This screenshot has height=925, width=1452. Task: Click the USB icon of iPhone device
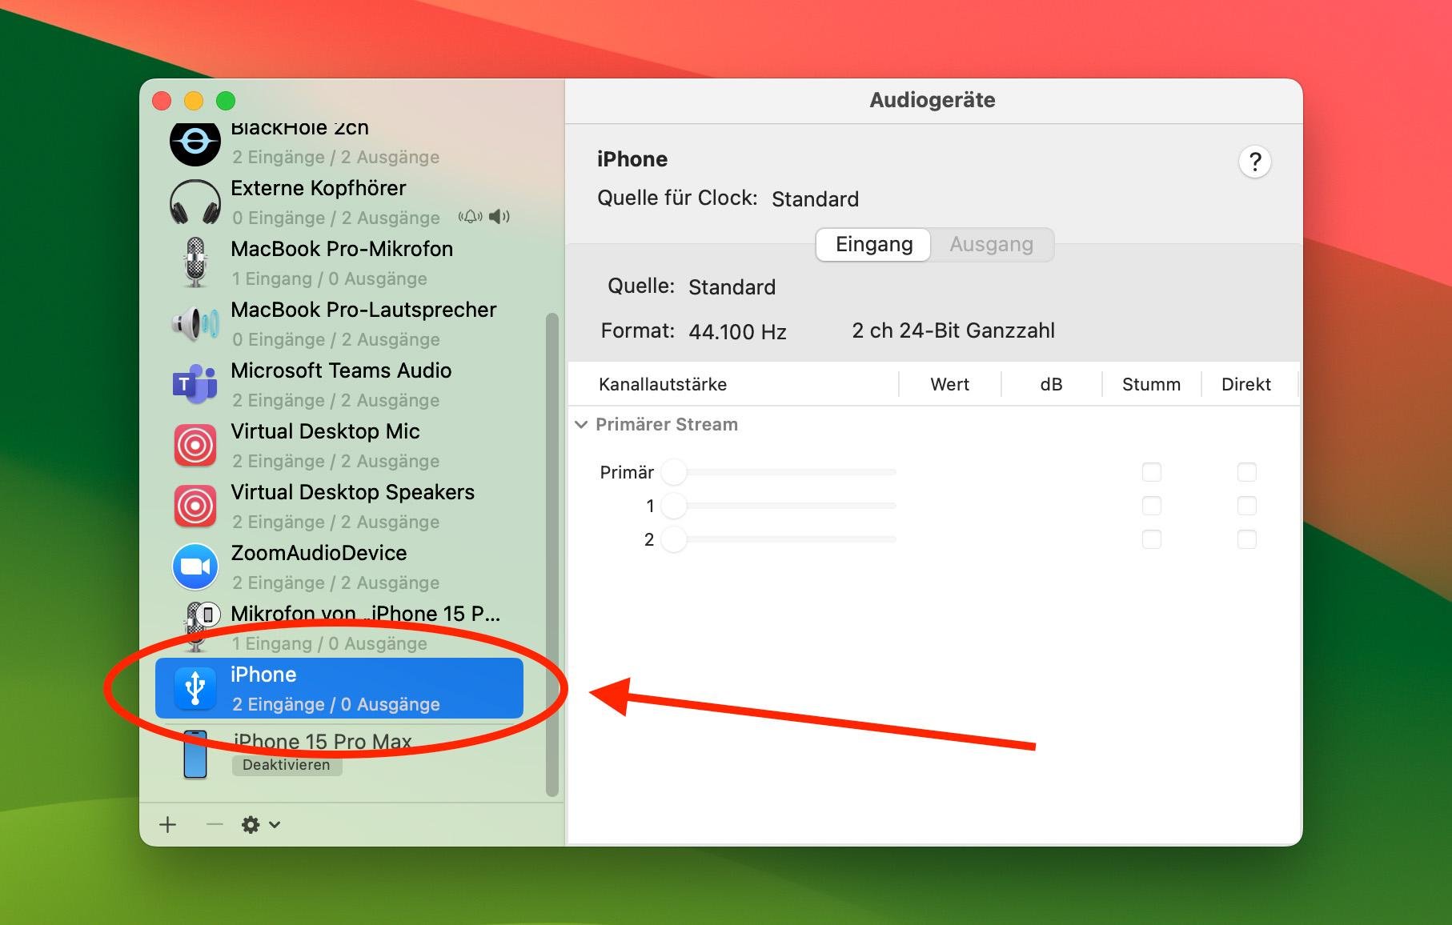(195, 688)
